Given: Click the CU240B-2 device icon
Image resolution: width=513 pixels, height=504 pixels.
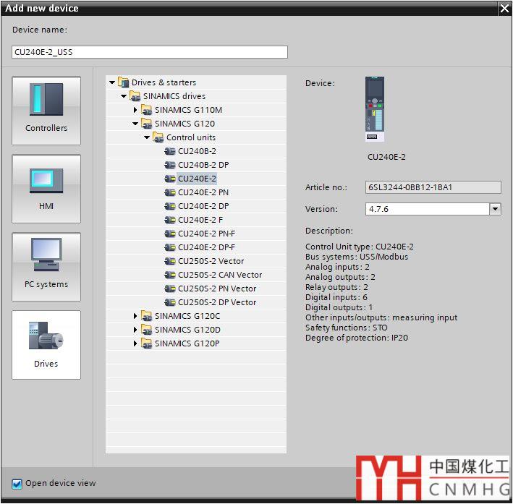Looking at the screenshot, I should (x=170, y=151).
